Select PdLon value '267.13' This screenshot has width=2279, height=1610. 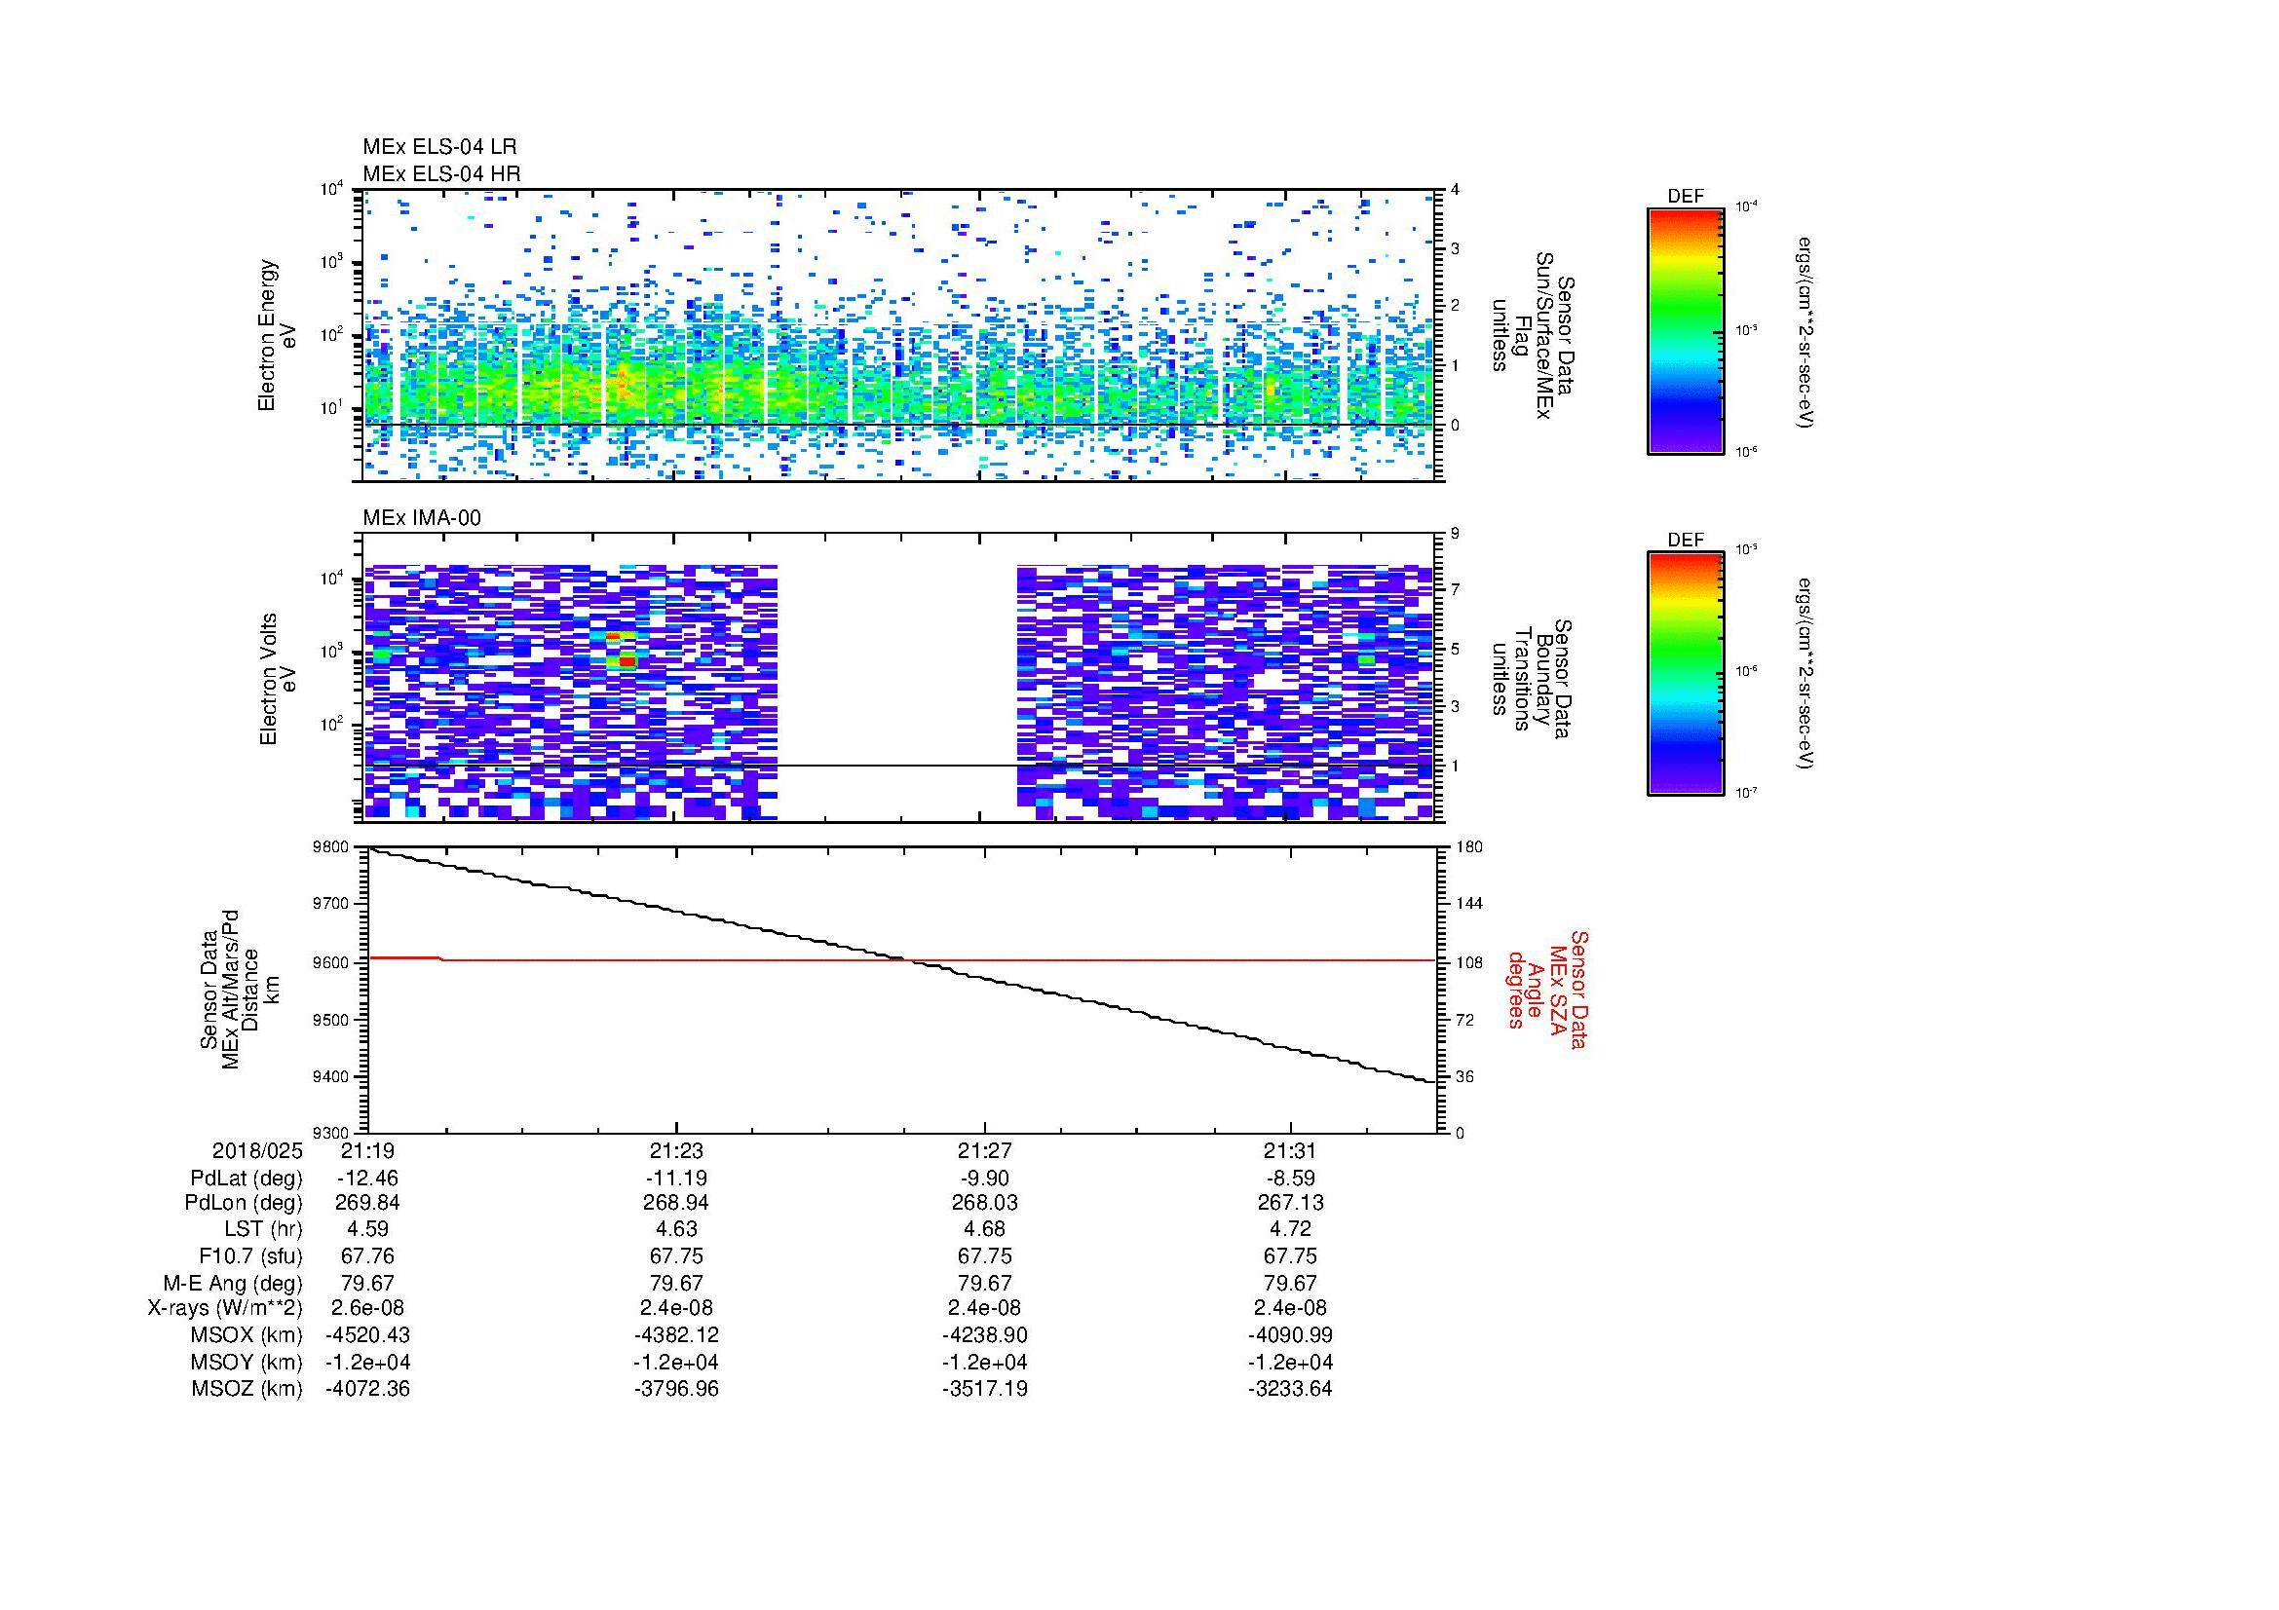tap(1290, 1203)
